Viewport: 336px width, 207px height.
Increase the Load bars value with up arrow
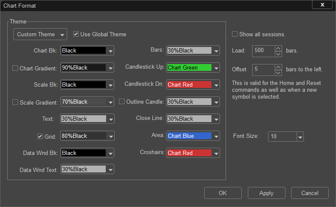point(278,49)
